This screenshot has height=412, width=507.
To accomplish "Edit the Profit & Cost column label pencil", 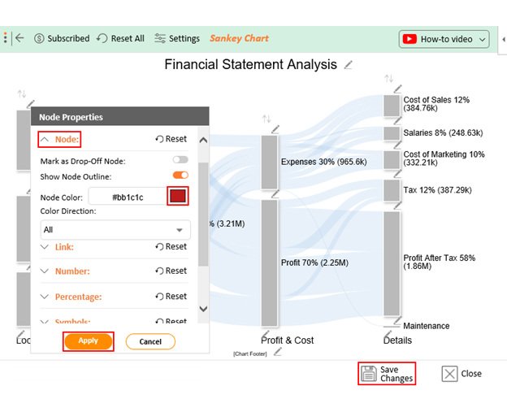I will pos(266,334).
